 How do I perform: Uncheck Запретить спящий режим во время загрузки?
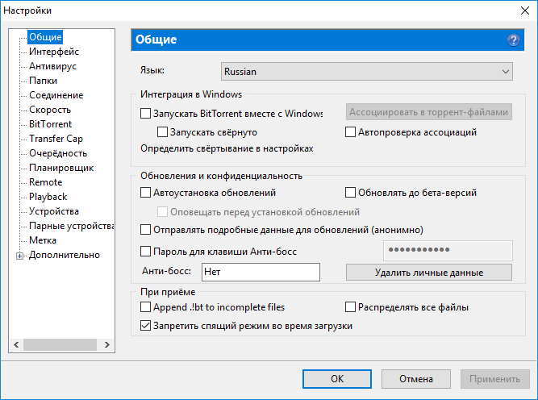pyautogui.click(x=146, y=326)
